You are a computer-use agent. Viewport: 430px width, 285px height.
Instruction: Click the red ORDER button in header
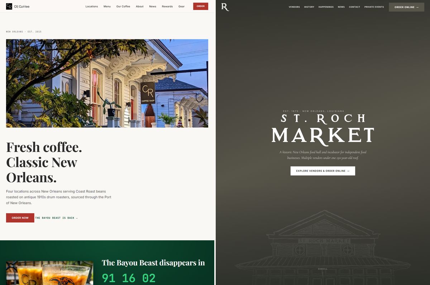pos(201,6)
